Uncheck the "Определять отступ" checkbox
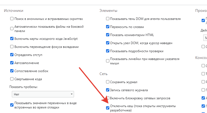The image size is (207, 113). click(12, 55)
